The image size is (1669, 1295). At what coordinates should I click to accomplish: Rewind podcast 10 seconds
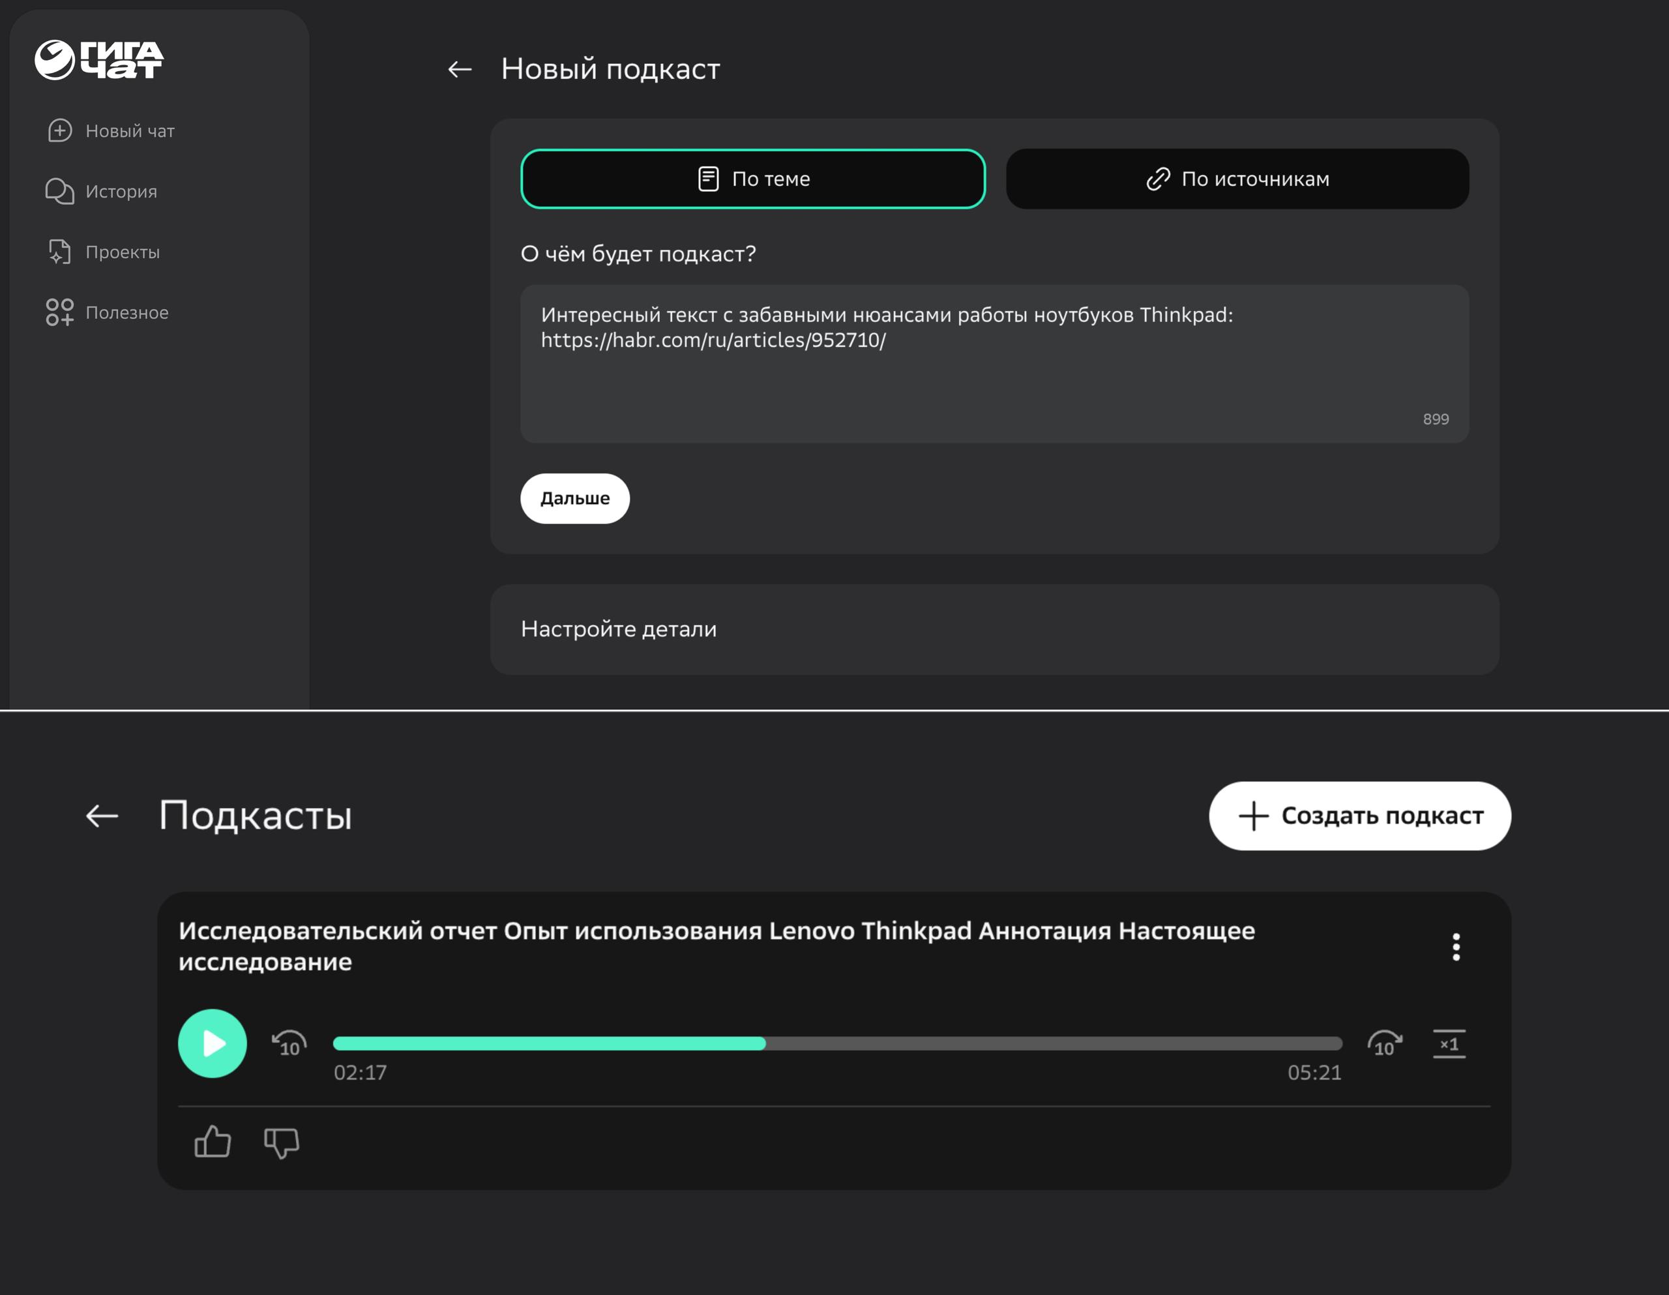click(289, 1043)
